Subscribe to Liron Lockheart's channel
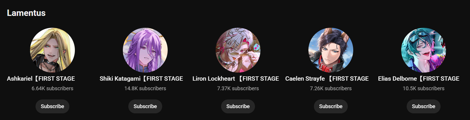Image resolution: width=470 pixels, height=120 pixels. (x=238, y=106)
